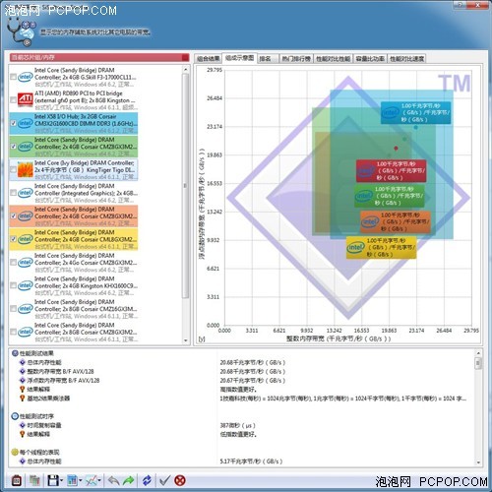Uncheck the green-highlighted Corsair CMZ8GX3M2 entry
This screenshot has height=492, width=492.
[x=13, y=147]
